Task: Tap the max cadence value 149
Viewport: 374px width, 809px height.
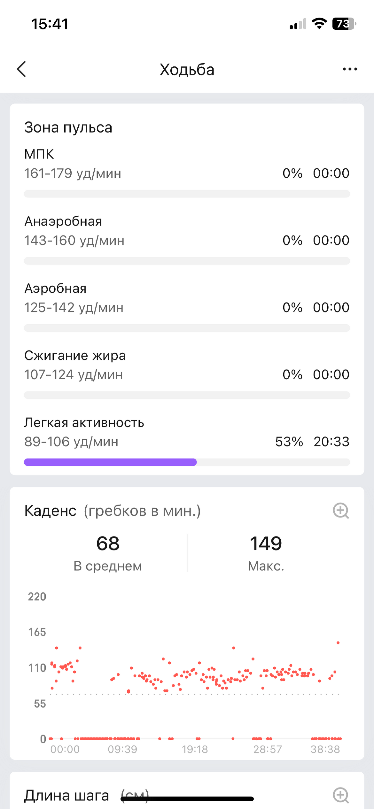Action: coord(266,543)
